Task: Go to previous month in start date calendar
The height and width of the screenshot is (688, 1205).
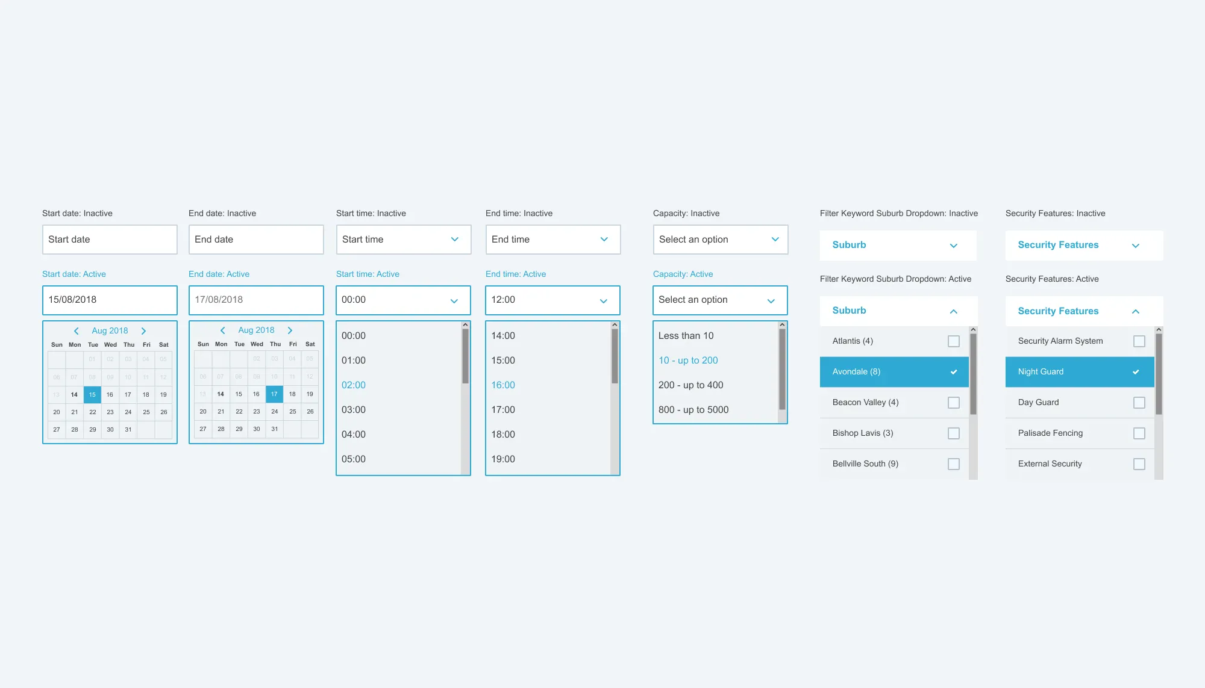Action: [77, 331]
